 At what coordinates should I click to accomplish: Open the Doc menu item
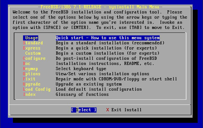(x=27, y=64)
